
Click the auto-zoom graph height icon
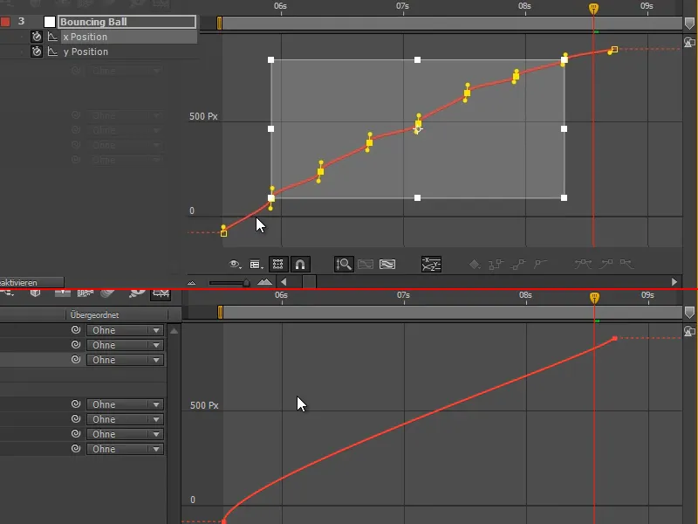[x=343, y=264]
